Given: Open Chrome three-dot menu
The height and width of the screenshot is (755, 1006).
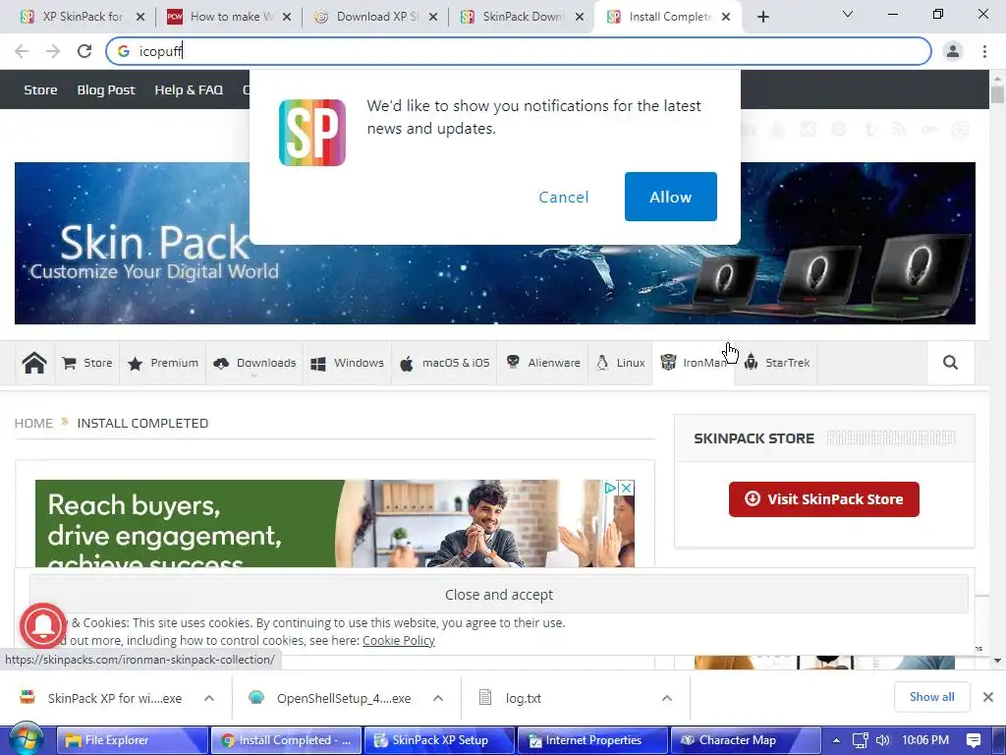Looking at the screenshot, I should (x=984, y=51).
